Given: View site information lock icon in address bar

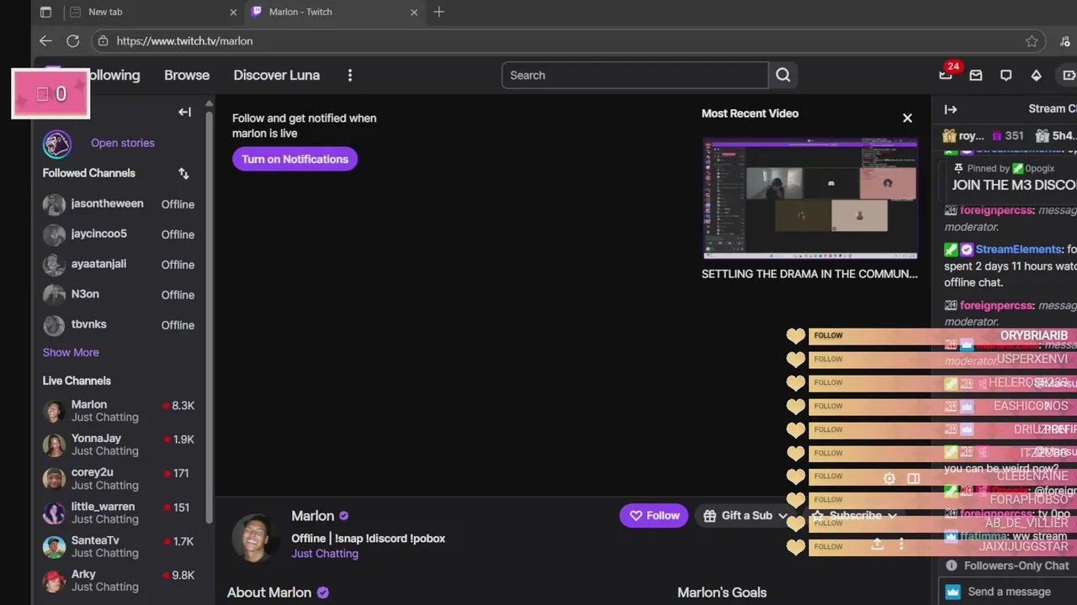Looking at the screenshot, I should (103, 40).
